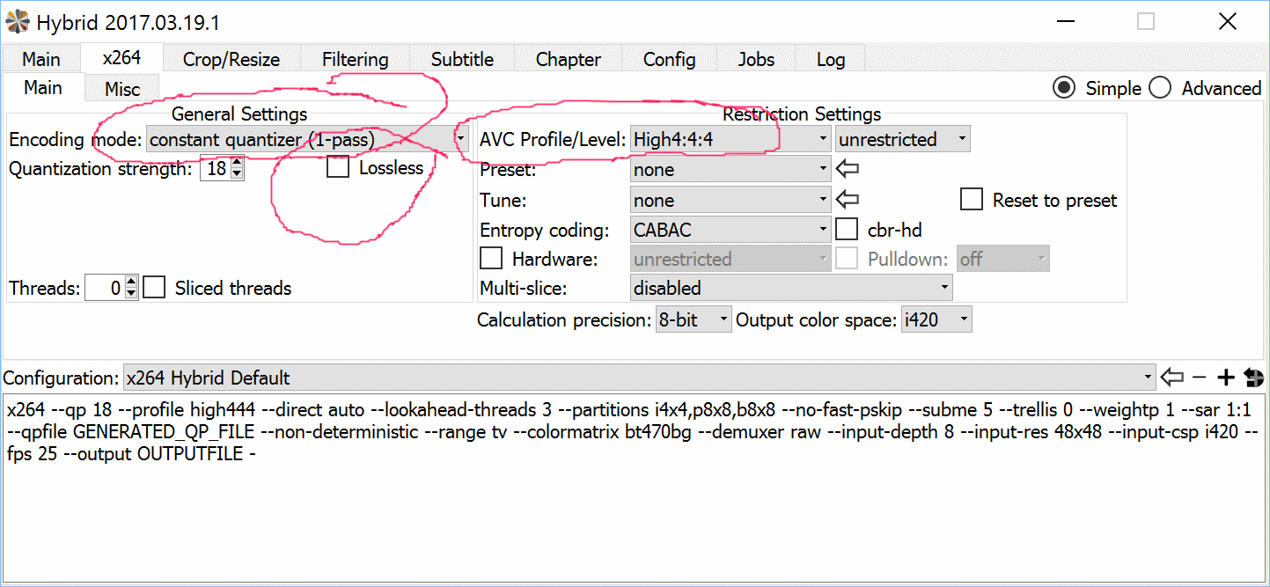Click the reset icon right of the plus
1270x587 pixels.
point(1254,378)
